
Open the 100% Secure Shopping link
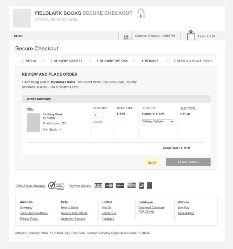point(30,186)
